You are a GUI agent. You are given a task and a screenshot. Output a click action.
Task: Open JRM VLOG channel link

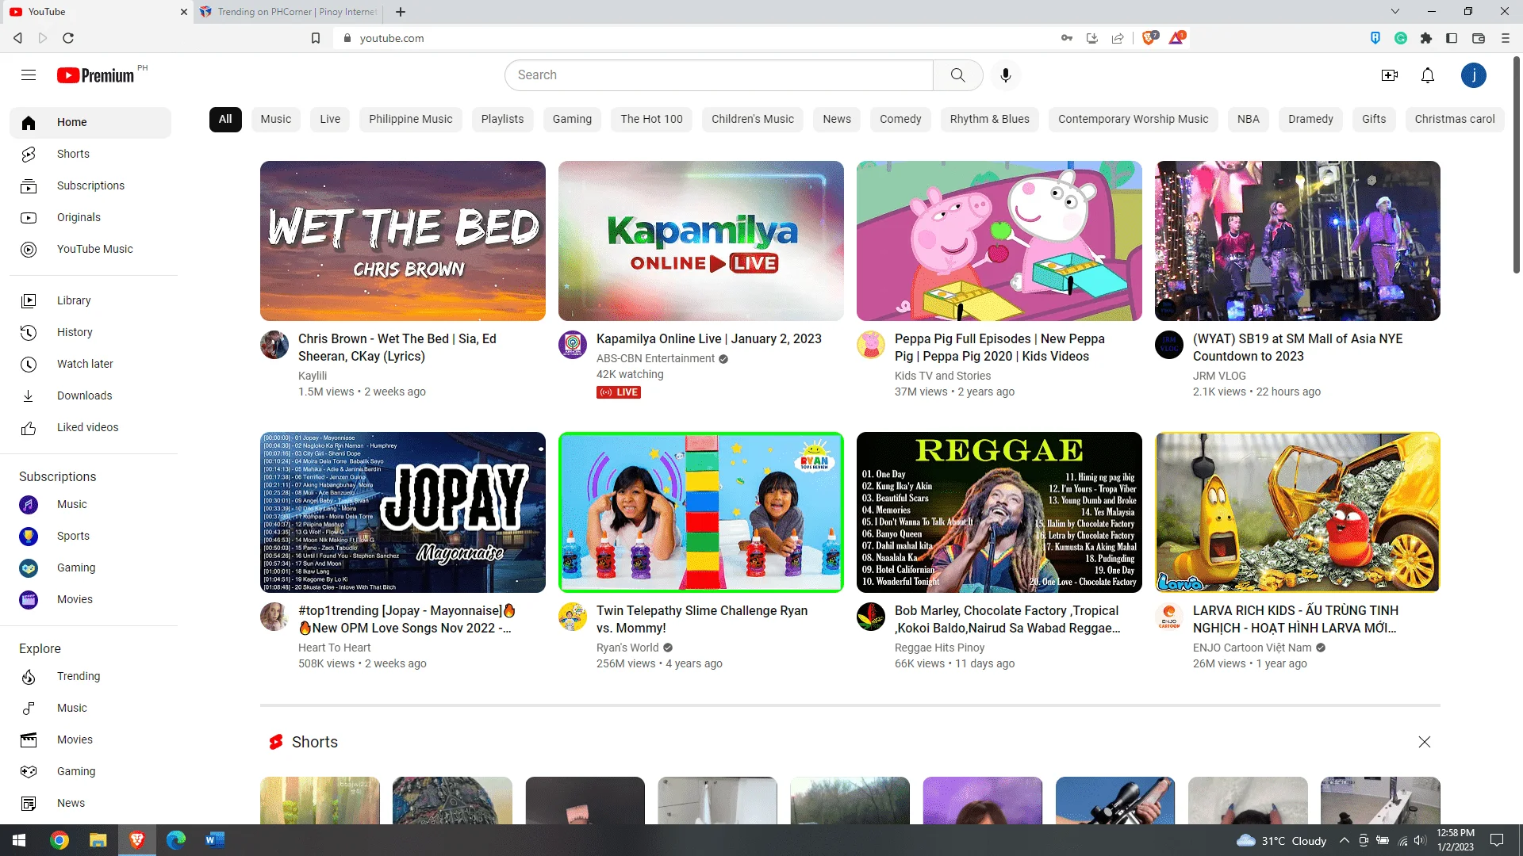(x=1219, y=376)
